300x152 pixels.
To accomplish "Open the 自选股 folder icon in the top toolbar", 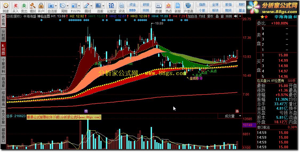I will pyautogui.click(x=51, y=5).
